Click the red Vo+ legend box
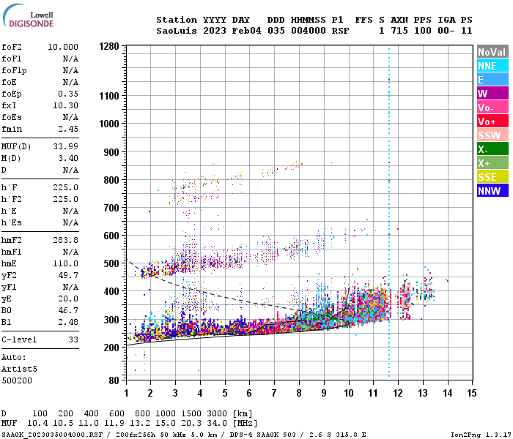Image resolution: width=513 pixels, height=439 pixels. coord(492,121)
